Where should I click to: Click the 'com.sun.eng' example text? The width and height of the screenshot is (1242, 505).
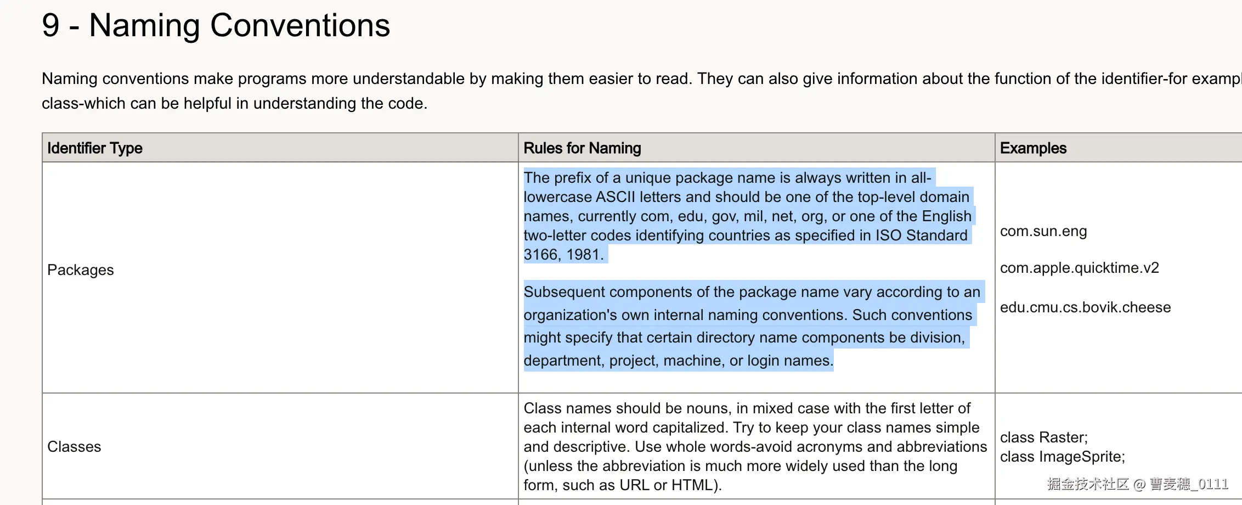1043,231
